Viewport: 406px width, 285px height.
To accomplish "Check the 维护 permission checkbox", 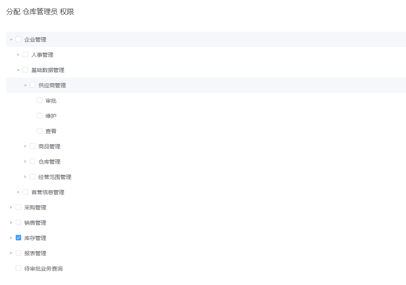I will point(40,116).
